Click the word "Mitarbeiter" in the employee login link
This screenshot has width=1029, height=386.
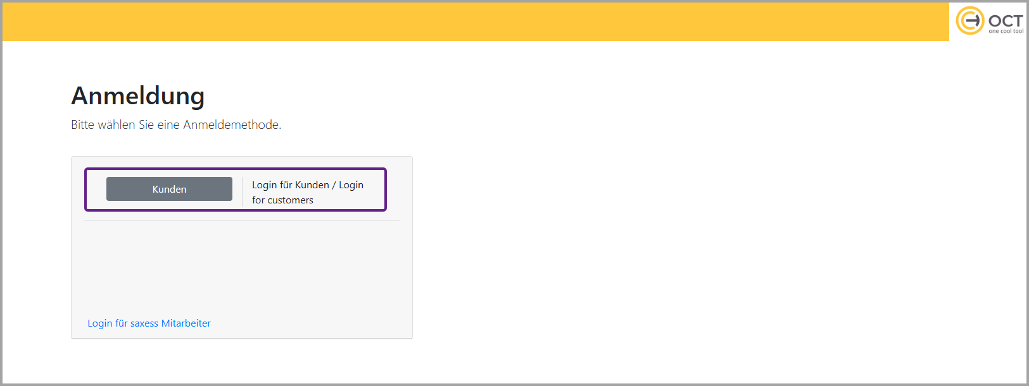tap(186, 323)
